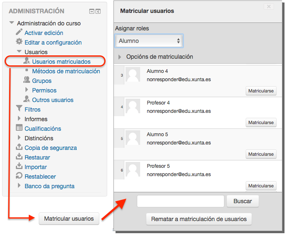Click Matricularse button for Profesor 5

point(261,186)
